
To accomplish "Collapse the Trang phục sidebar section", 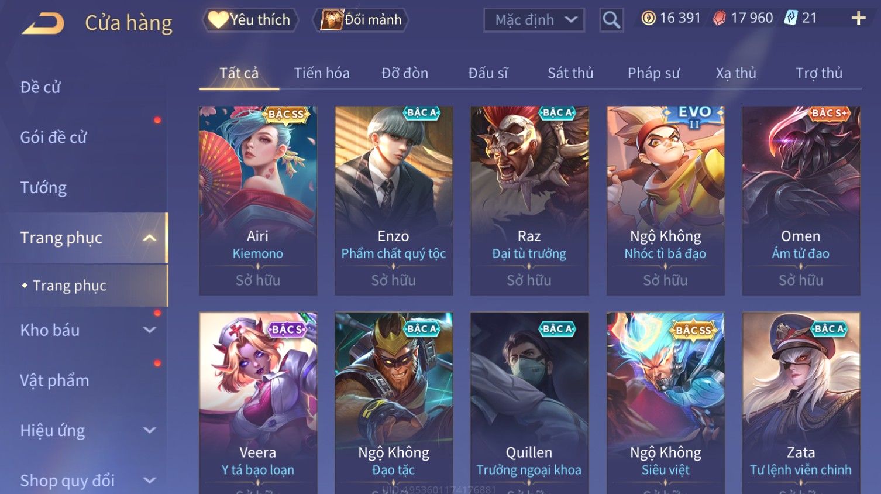I will click(150, 238).
